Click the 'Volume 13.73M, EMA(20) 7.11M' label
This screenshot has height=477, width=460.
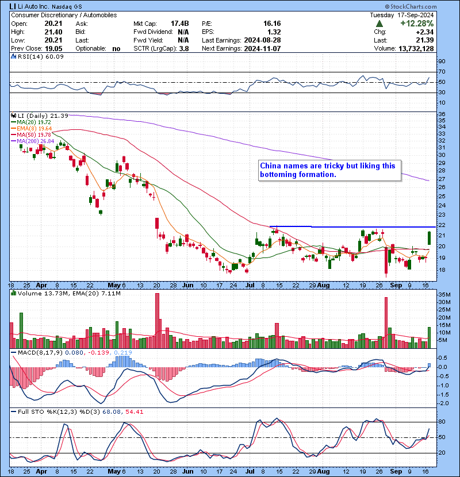[69, 294]
